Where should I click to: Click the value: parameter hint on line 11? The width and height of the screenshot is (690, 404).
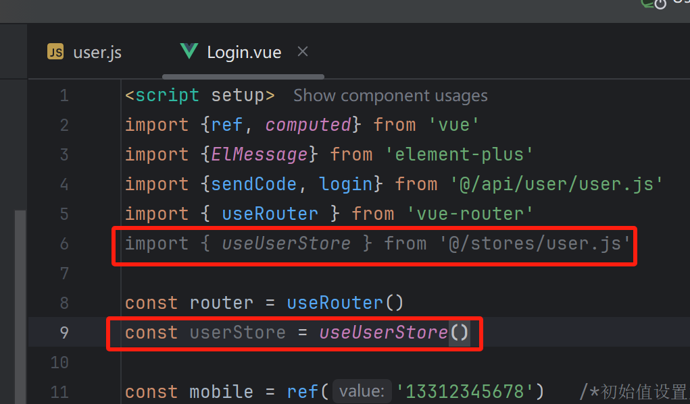click(362, 391)
